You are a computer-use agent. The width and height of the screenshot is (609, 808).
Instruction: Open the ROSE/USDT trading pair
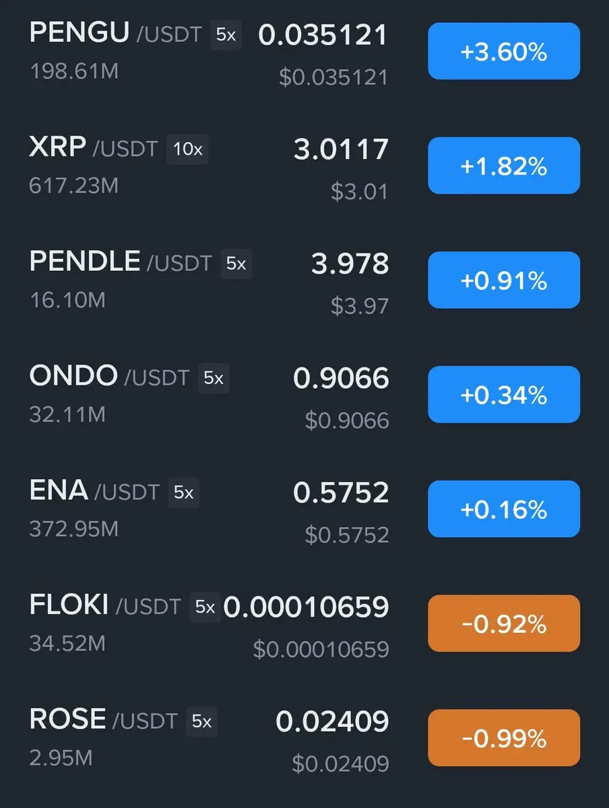point(104,719)
